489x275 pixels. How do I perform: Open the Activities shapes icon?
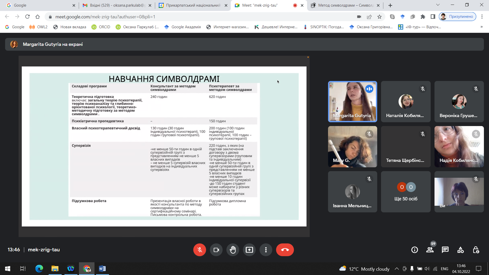click(x=460, y=250)
